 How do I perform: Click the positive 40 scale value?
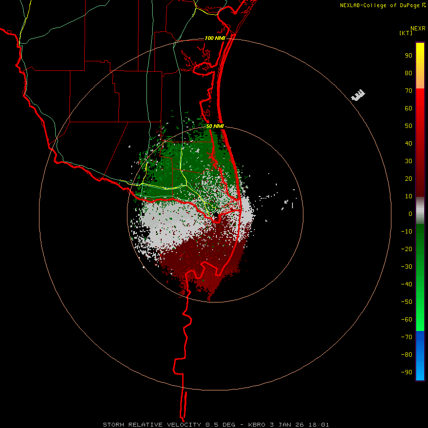point(409,143)
